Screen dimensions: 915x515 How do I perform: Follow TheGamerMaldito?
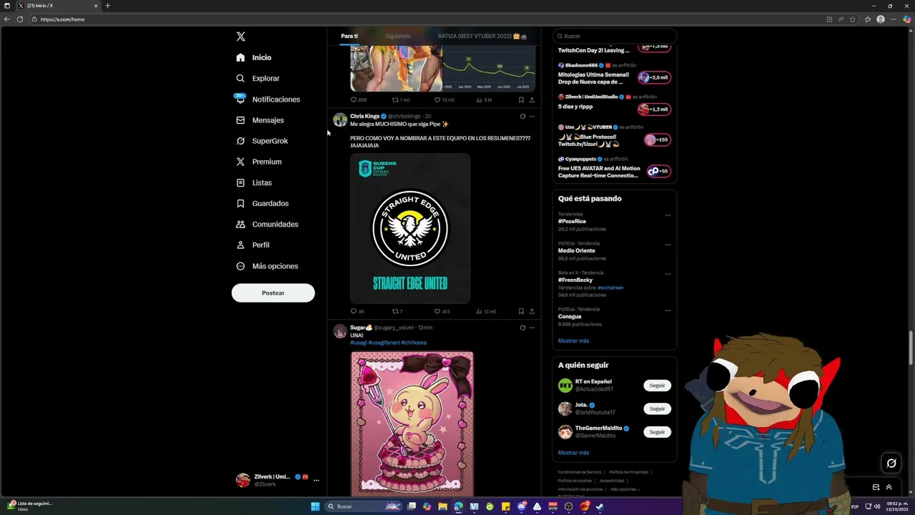(657, 432)
